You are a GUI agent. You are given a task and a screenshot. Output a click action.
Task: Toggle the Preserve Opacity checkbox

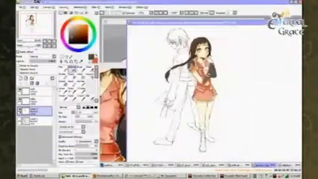[x=18, y=66]
